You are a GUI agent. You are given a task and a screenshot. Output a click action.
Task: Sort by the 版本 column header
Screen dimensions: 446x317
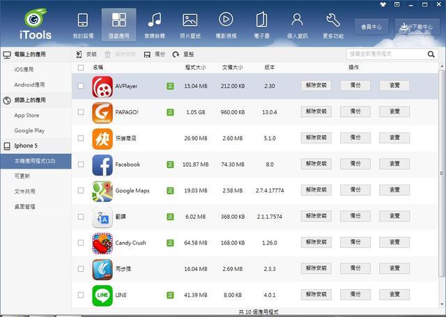click(270, 68)
